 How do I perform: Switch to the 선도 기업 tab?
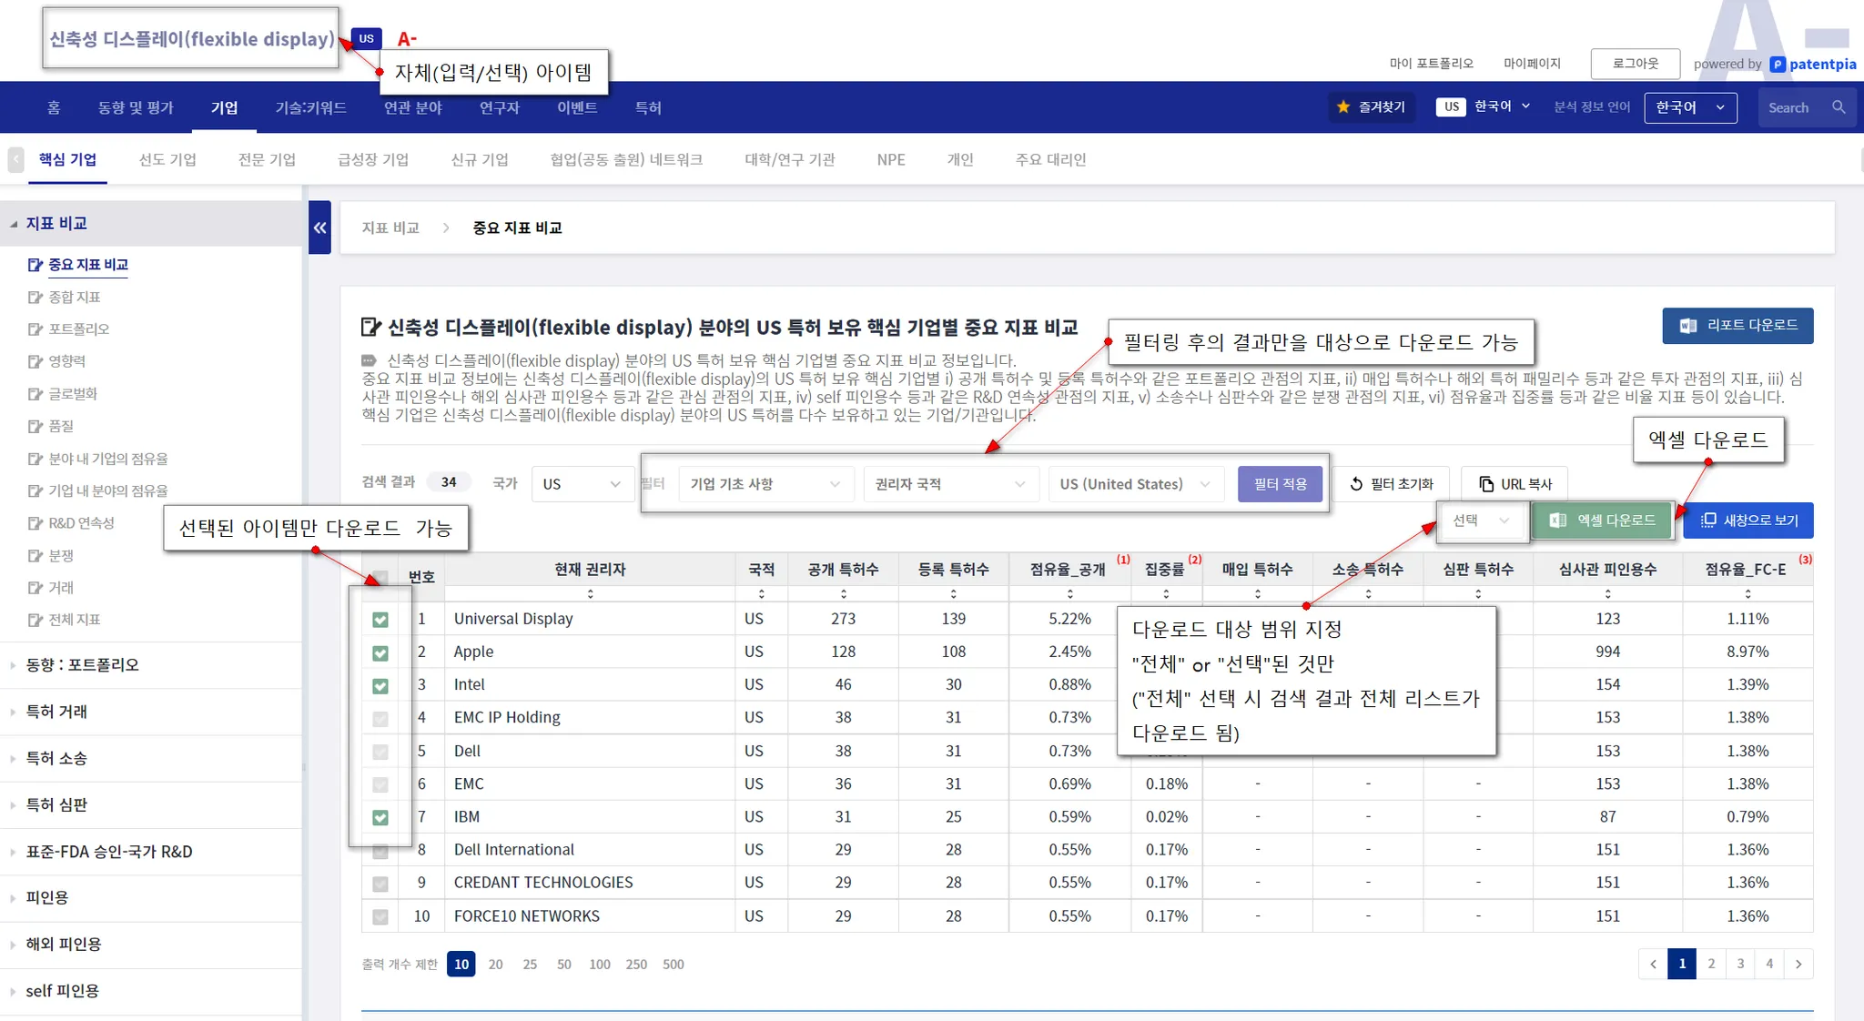tap(167, 159)
